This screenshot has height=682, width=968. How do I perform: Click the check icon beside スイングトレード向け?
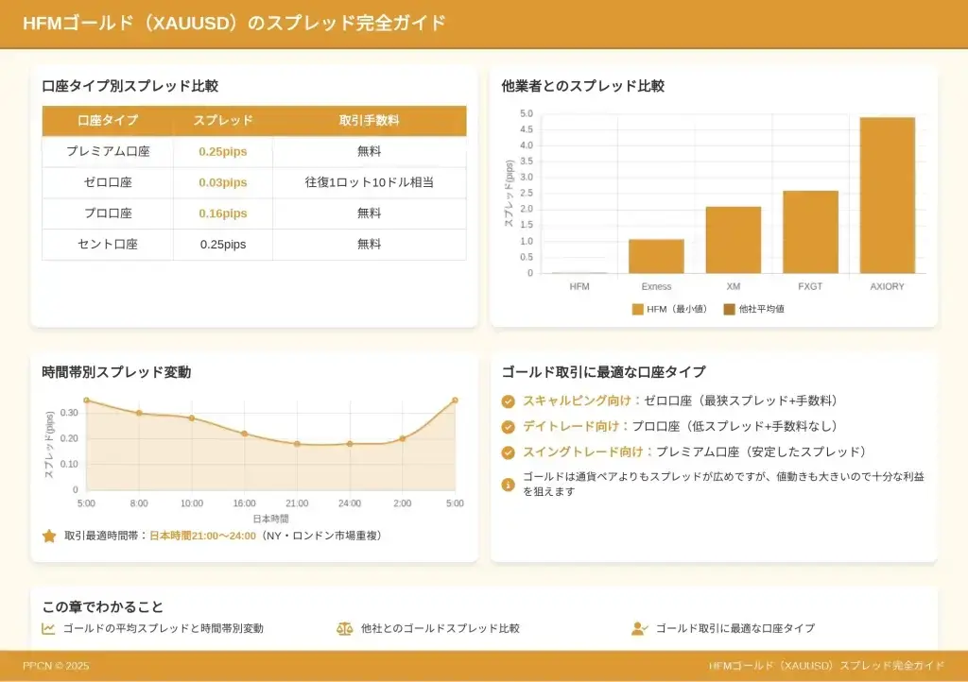pyautogui.click(x=509, y=452)
